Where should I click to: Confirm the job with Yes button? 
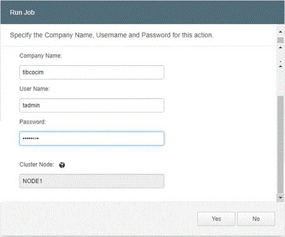[216, 219]
